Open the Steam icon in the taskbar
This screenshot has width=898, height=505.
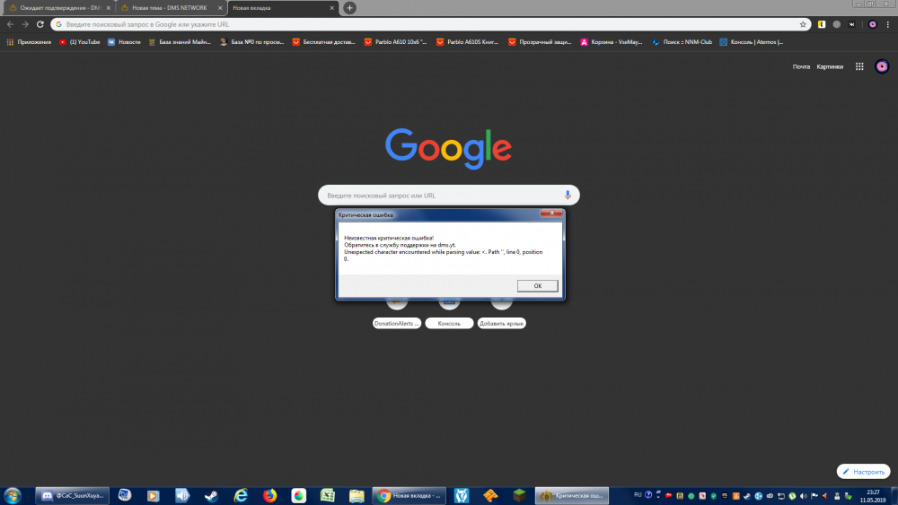[211, 495]
